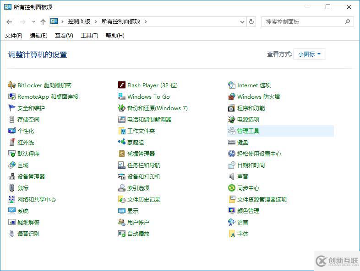Viewport: 360px width, 271px height.
Task: Open the 编辑(E) menu
Action: click(38, 36)
